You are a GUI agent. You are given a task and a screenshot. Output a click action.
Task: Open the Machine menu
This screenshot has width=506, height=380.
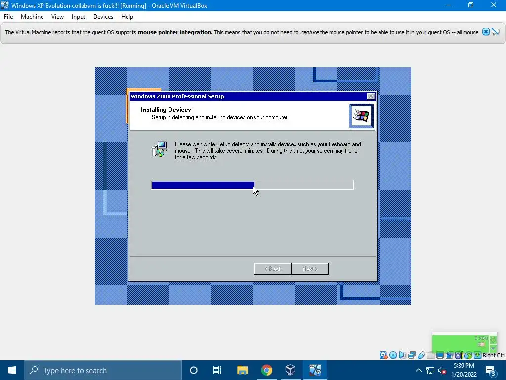point(32,17)
